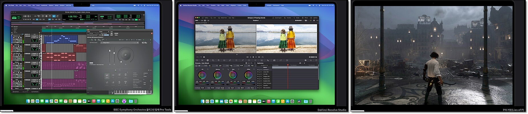Click Quick Export in DaVinci Resolve toolbar
Viewport: 528px width, 114px height.
click(277, 18)
